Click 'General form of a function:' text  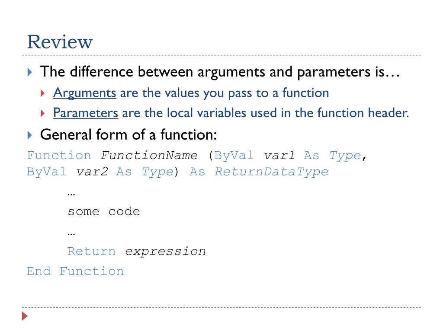pos(128,135)
